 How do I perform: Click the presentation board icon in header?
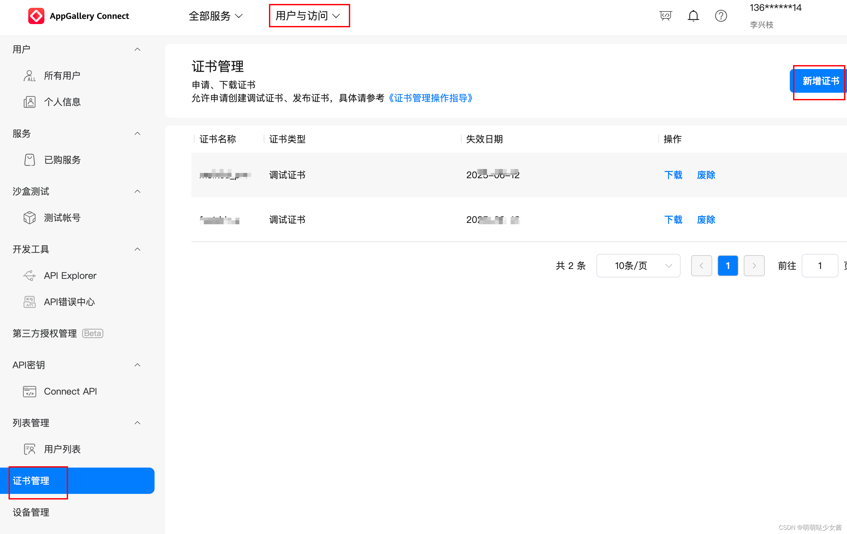pos(665,16)
